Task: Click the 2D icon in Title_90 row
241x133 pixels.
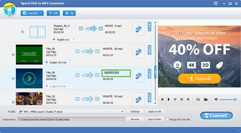Action: tap(77, 51)
